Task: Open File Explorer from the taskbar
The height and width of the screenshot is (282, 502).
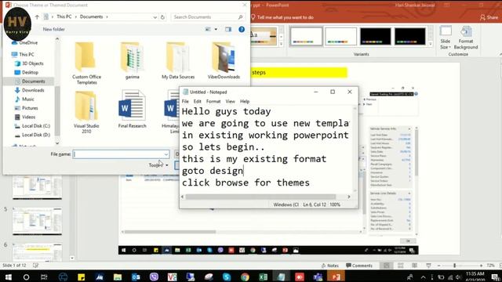Action: tap(118, 277)
